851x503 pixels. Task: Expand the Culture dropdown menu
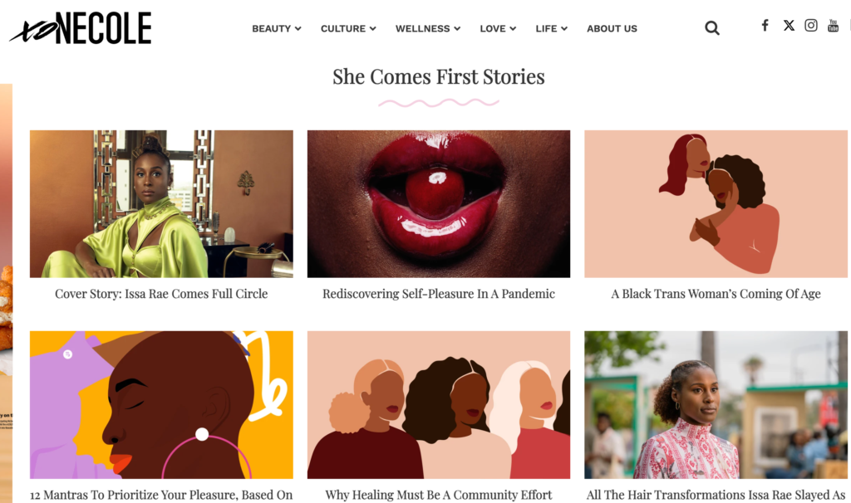(x=348, y=28)
